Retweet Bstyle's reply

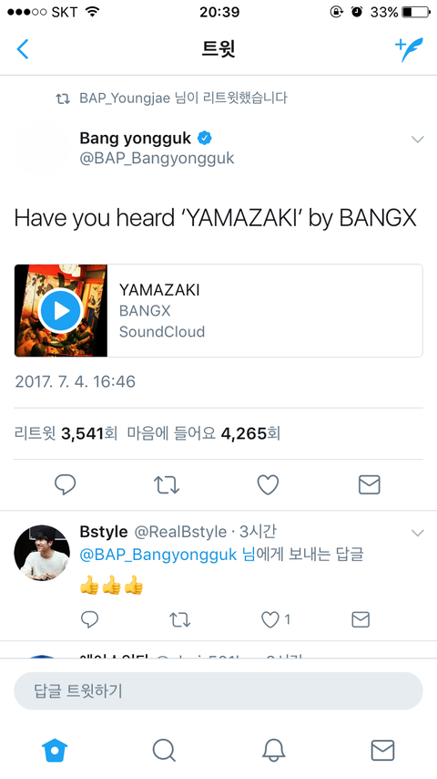179,619
